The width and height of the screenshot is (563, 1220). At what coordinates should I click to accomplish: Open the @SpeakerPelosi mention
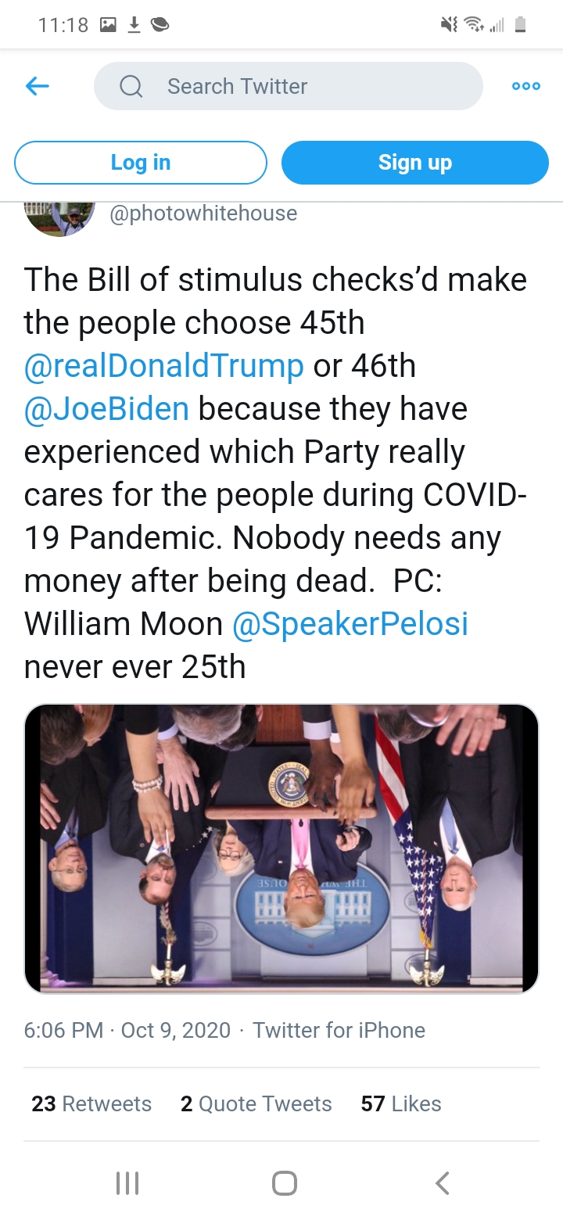click(x=350, y=624)
